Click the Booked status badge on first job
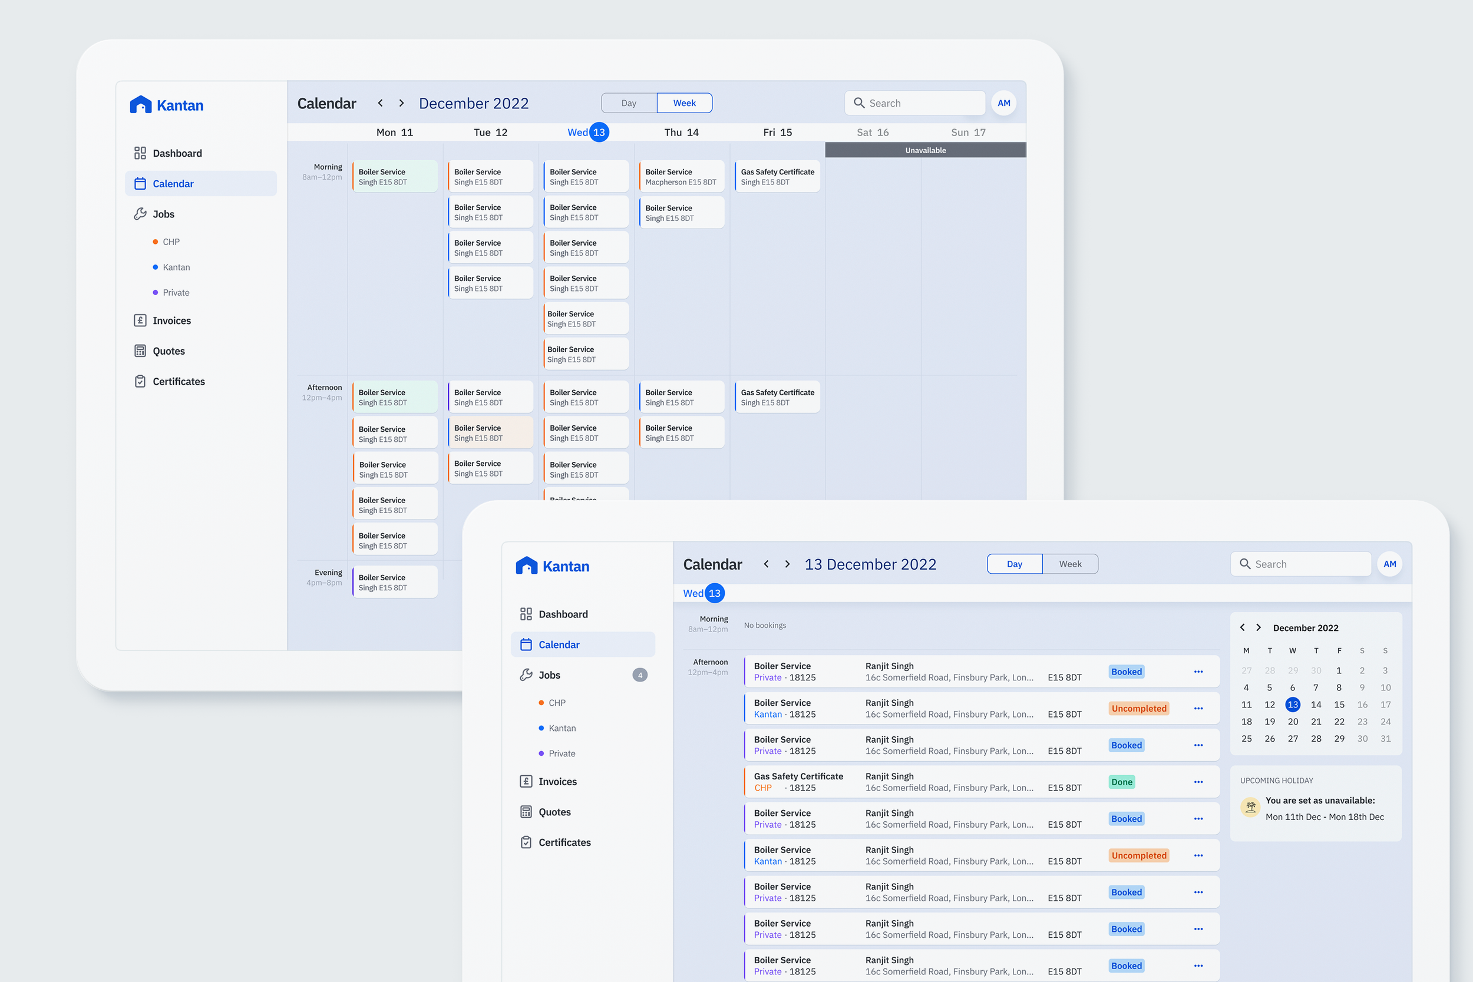Screen dimensions: 1473x982 coord(1125,671)
